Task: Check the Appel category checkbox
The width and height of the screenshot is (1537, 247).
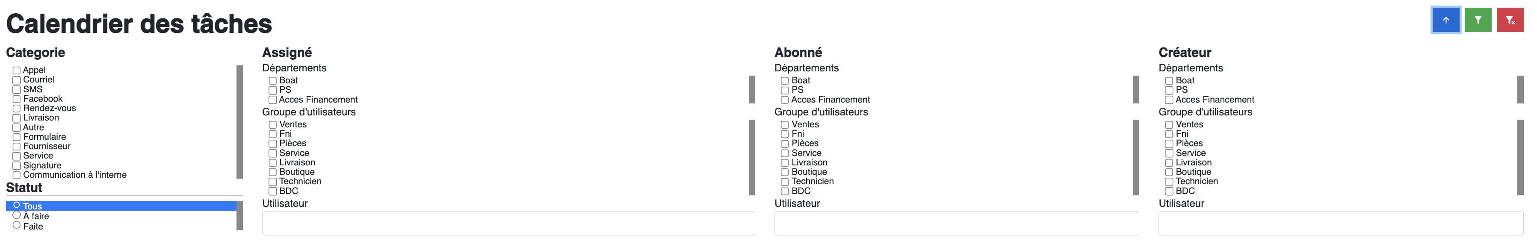Action: [x=17, y=71]
